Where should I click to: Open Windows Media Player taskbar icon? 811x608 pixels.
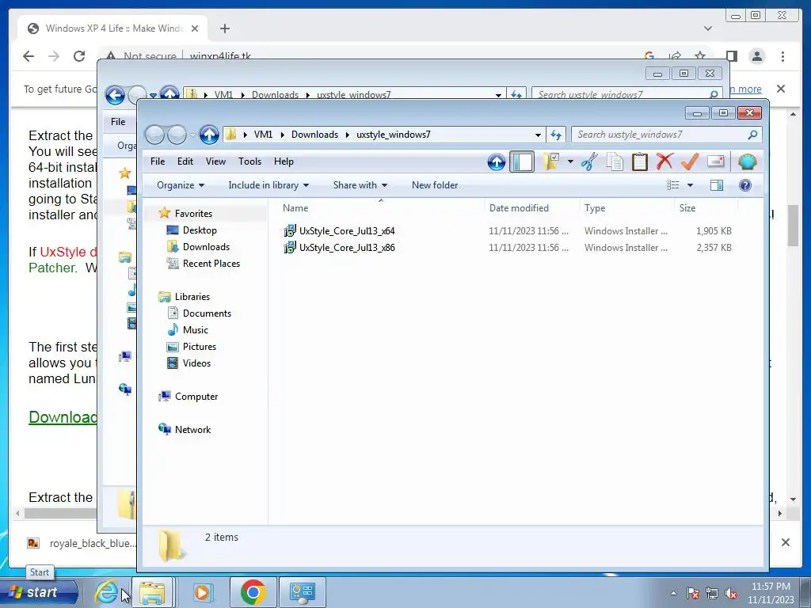pyautogui.click(x=202, y=592)
